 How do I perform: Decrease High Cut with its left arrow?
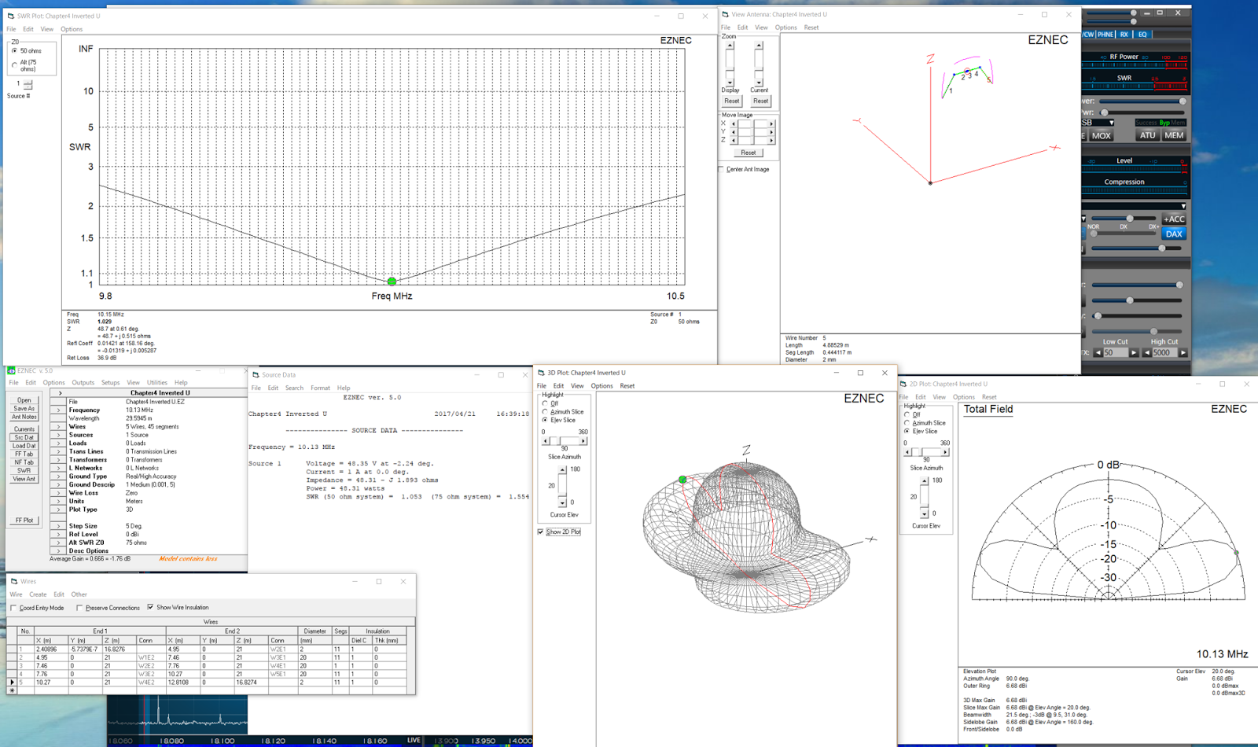point(1147,353)
